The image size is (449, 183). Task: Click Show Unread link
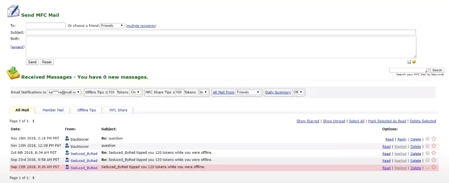334,121
